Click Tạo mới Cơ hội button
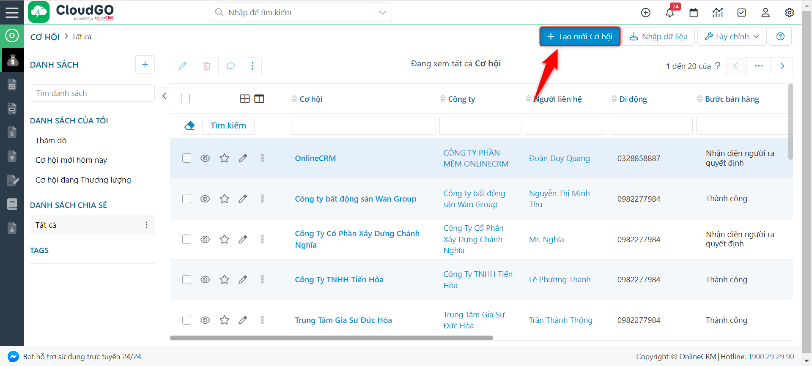812x366 pixels. [580, 36]
